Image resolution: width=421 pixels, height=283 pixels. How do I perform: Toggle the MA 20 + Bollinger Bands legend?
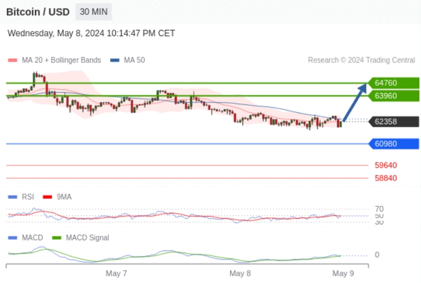pyautogui.click(x=54, y=60)
